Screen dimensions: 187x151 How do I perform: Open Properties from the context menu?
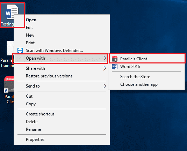[x=35, y=139]
